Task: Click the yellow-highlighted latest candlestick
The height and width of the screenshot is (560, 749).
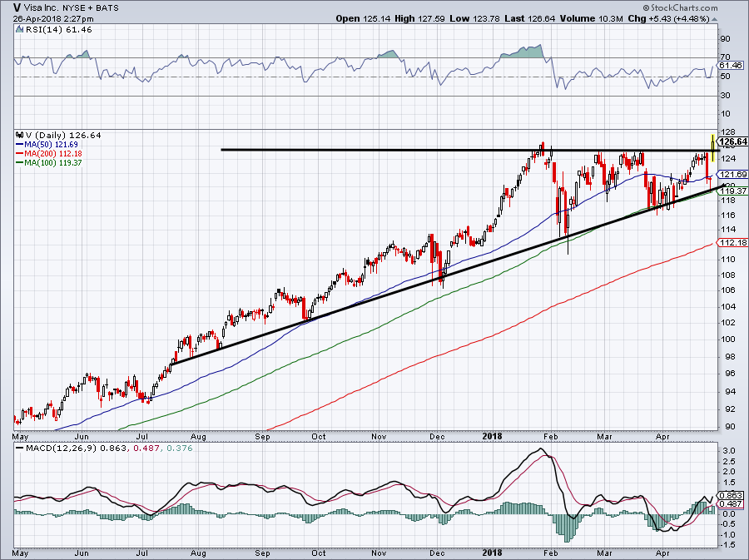Action: pos(713,147)
